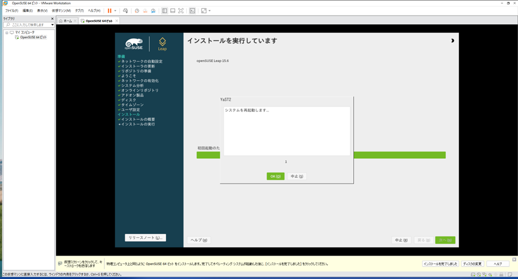Viewport: 518px width, 279px height.
Task: Open the library search dropdown arrow
Action: coord(52,25)
